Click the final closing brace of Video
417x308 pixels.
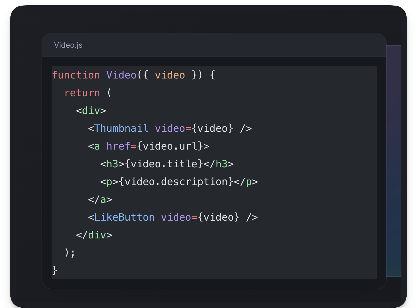click(54, 270)
